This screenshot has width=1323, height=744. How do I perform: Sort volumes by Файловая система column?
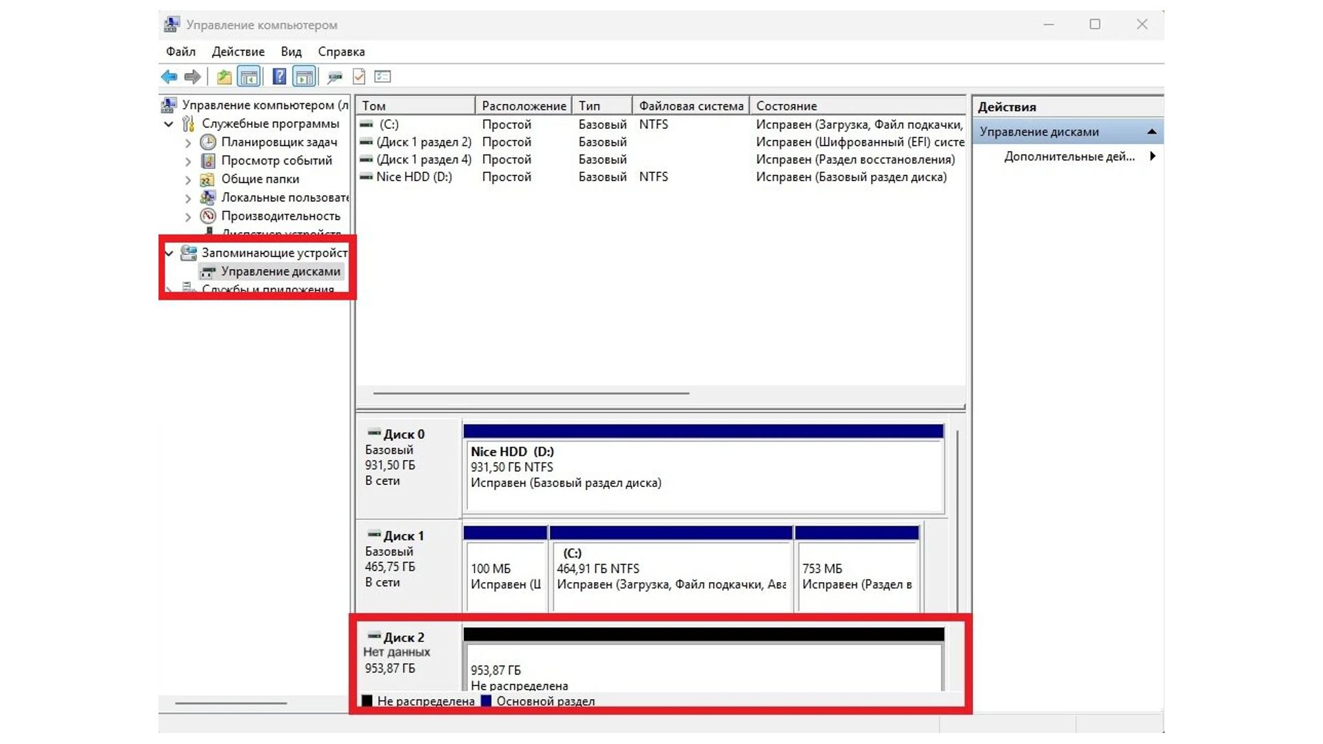690,106
